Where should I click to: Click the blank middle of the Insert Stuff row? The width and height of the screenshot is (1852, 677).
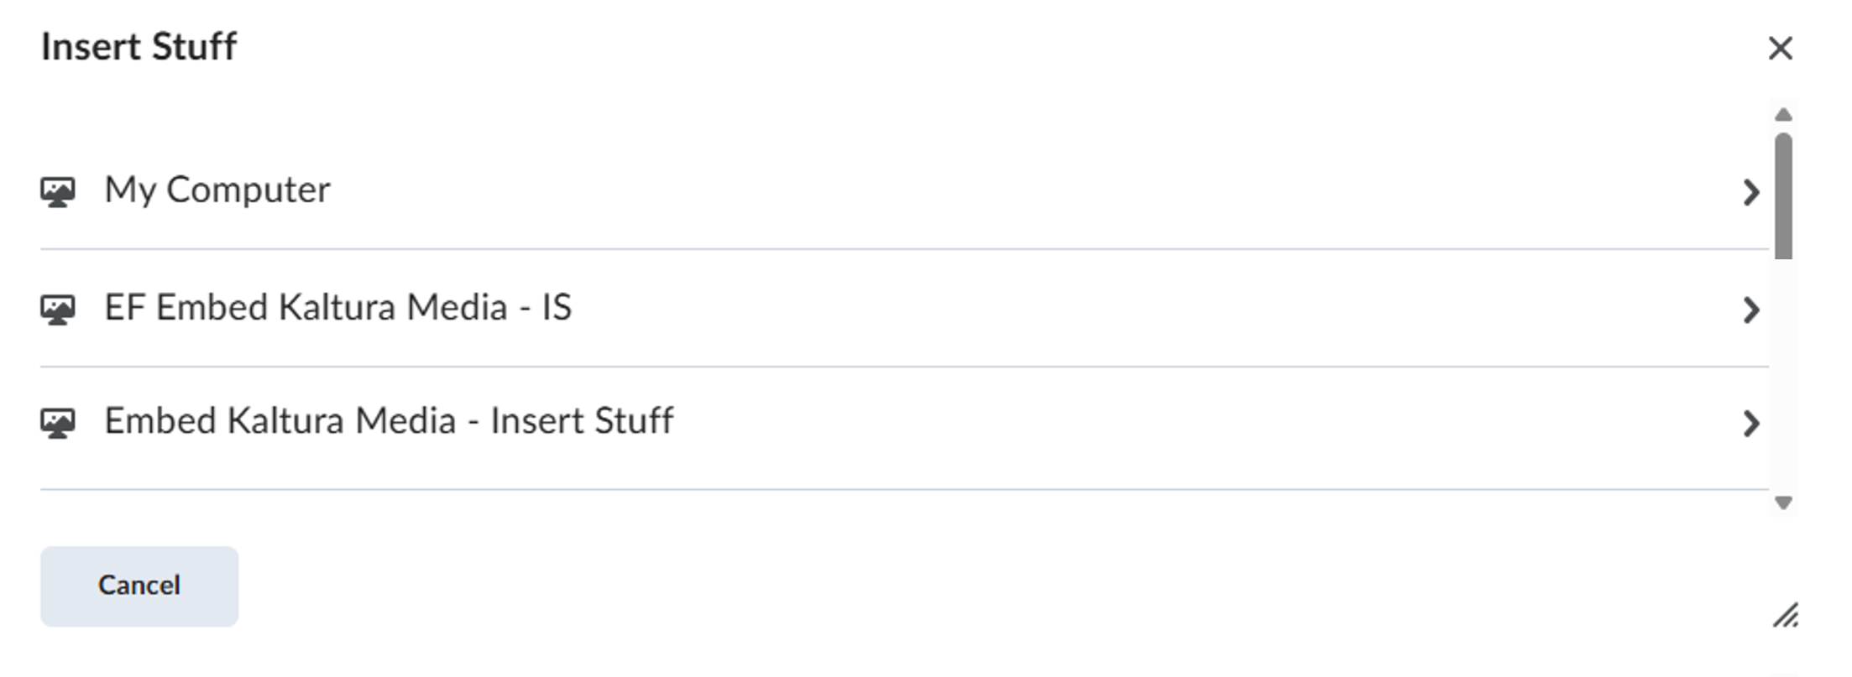click(1175, 423)
